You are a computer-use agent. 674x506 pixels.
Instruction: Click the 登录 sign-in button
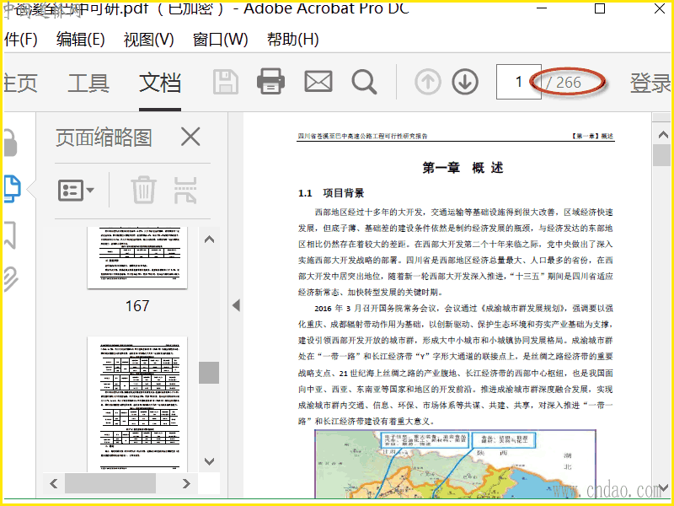coord(650,83)
